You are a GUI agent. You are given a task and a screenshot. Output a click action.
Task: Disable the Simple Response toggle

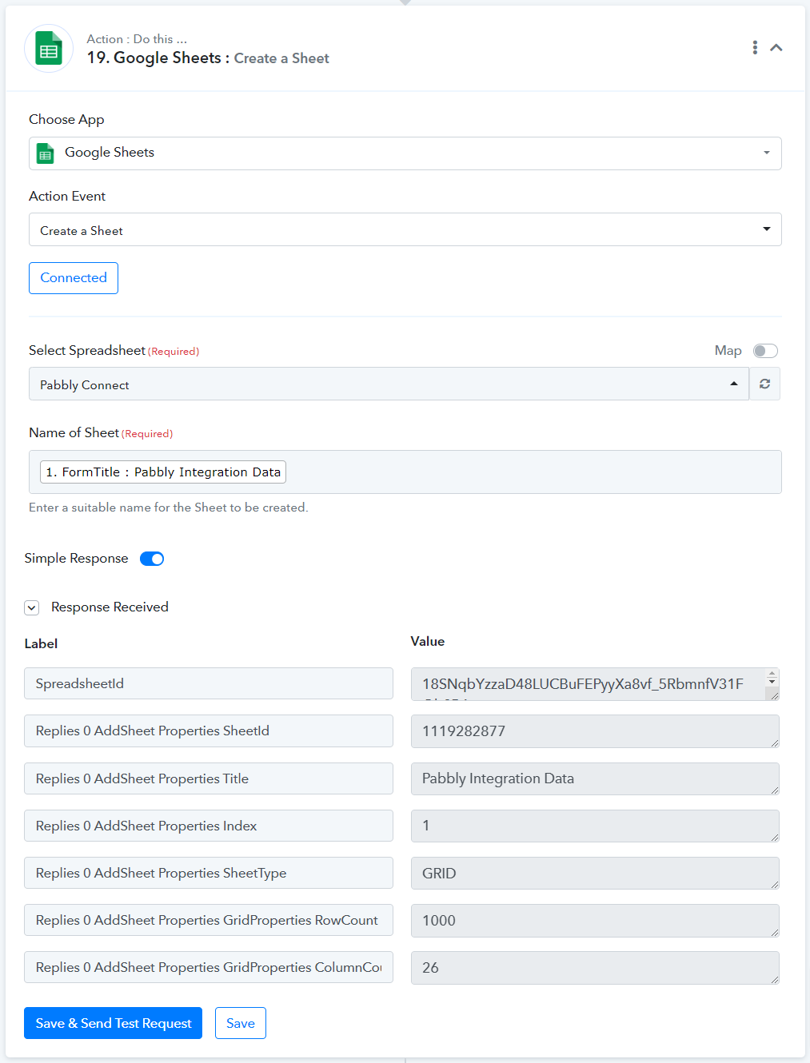(152, 559)
